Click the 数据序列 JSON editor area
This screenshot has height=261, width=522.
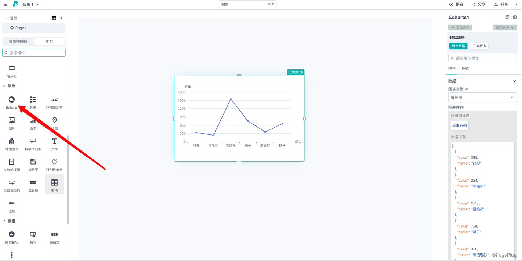point(482,200)
